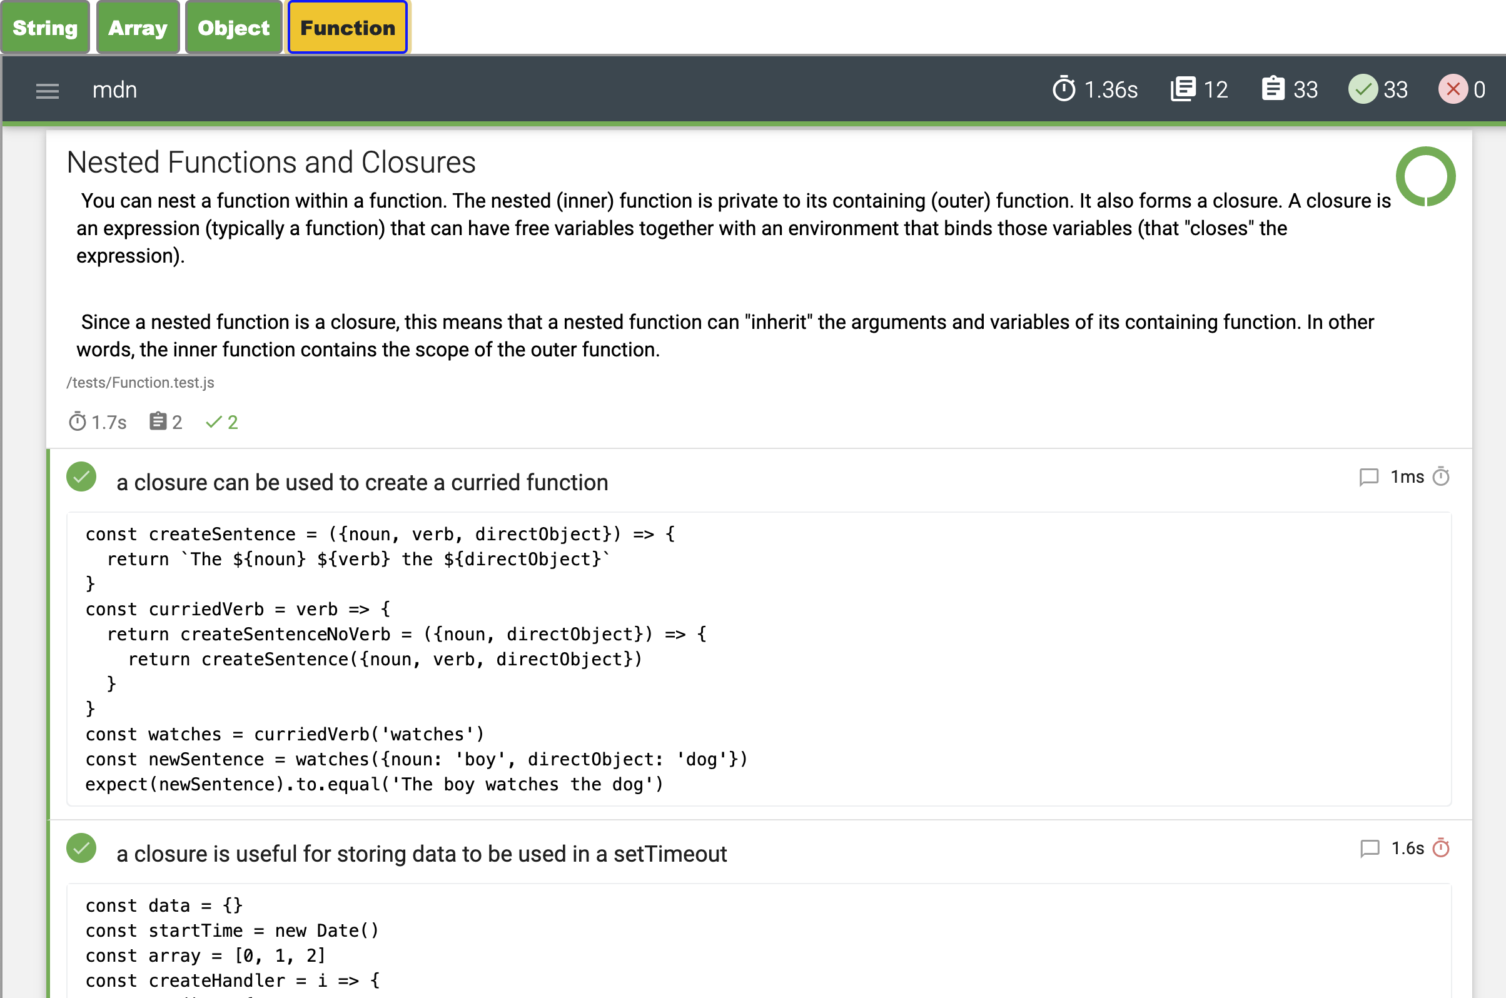
Task: Click the message bubble beside 1ms duration
Action: 1370,477
